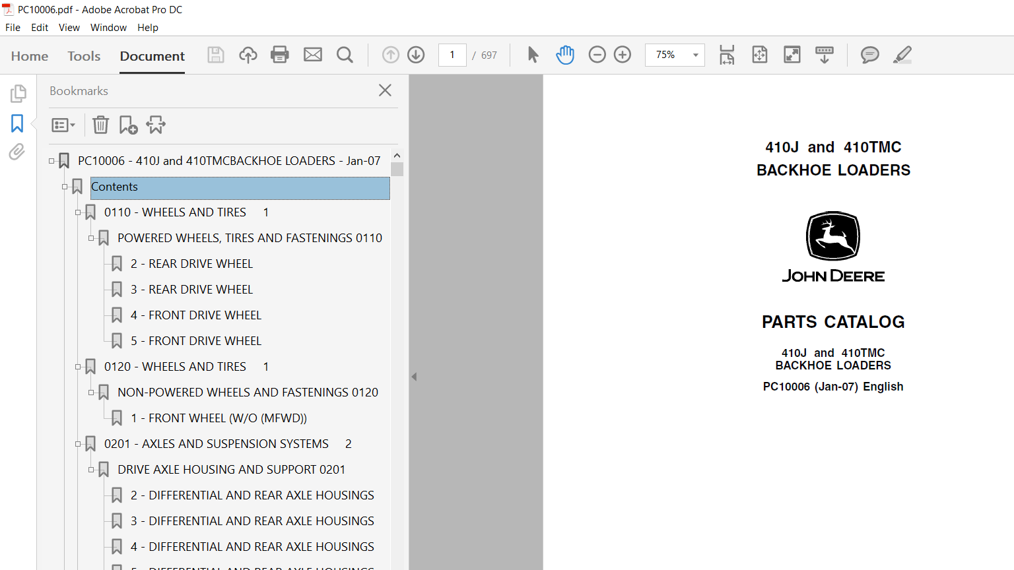
Task: Open bookmark 3 - DIFFERENTIAL AND REAR AXLE HOUSINGS
Action: [252, 521]
